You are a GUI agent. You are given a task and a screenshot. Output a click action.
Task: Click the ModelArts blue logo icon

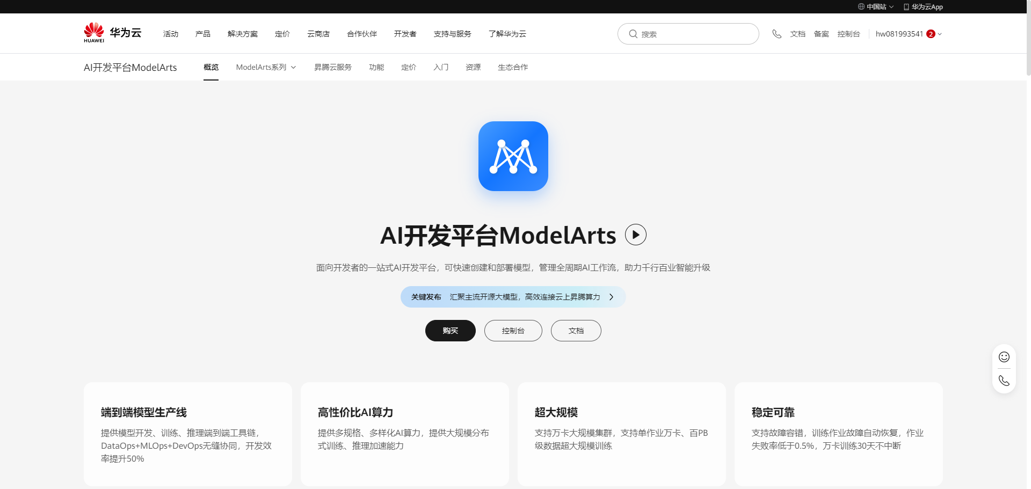[513, 156]
